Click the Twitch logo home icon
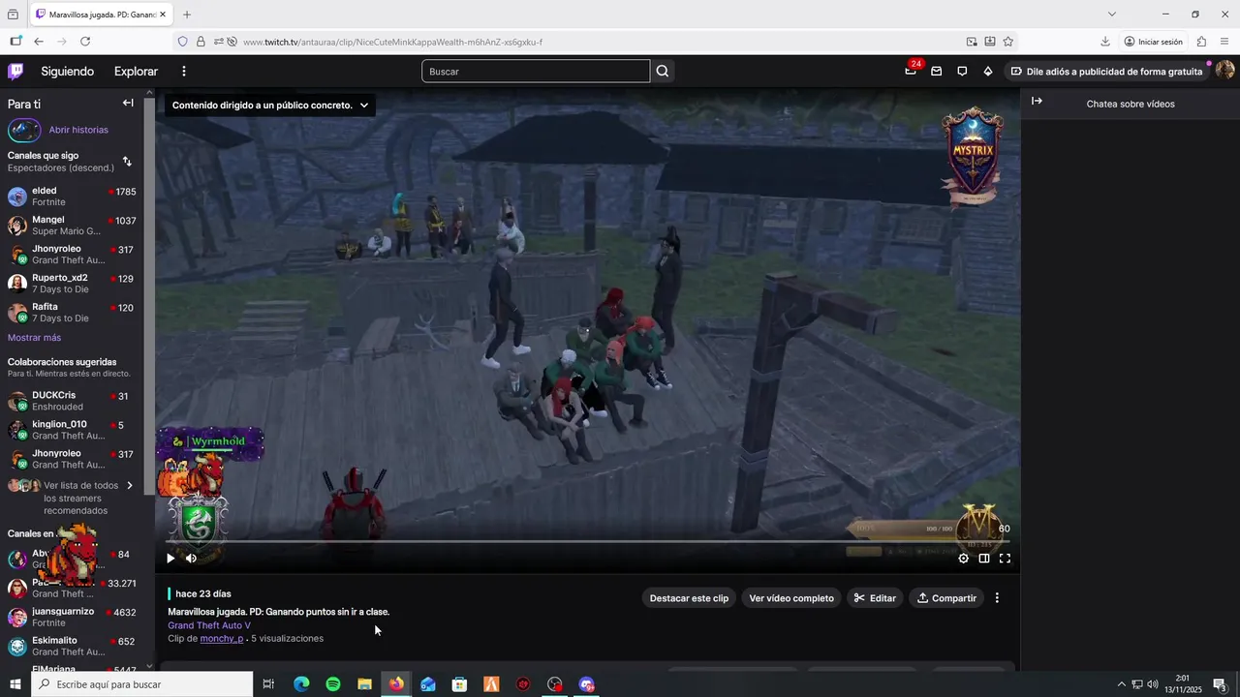The width and height of the screenshot is (1240, 697). point(15,71)
